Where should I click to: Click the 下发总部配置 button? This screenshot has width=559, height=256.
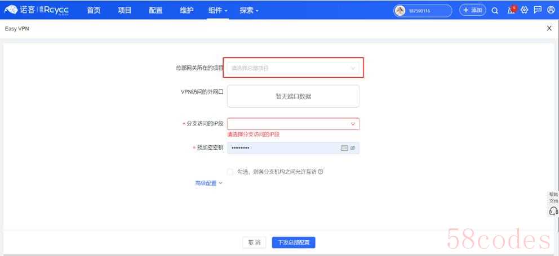point(294,242)
